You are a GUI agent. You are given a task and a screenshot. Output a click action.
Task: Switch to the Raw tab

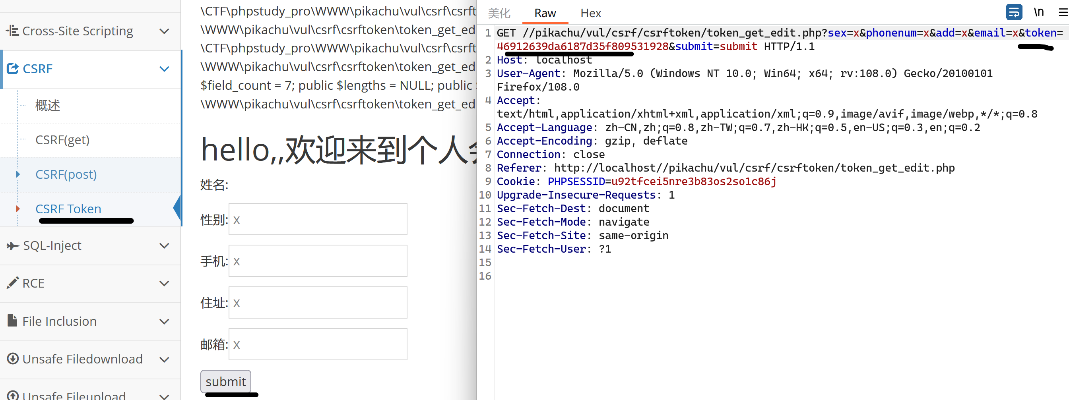point(545,13)
